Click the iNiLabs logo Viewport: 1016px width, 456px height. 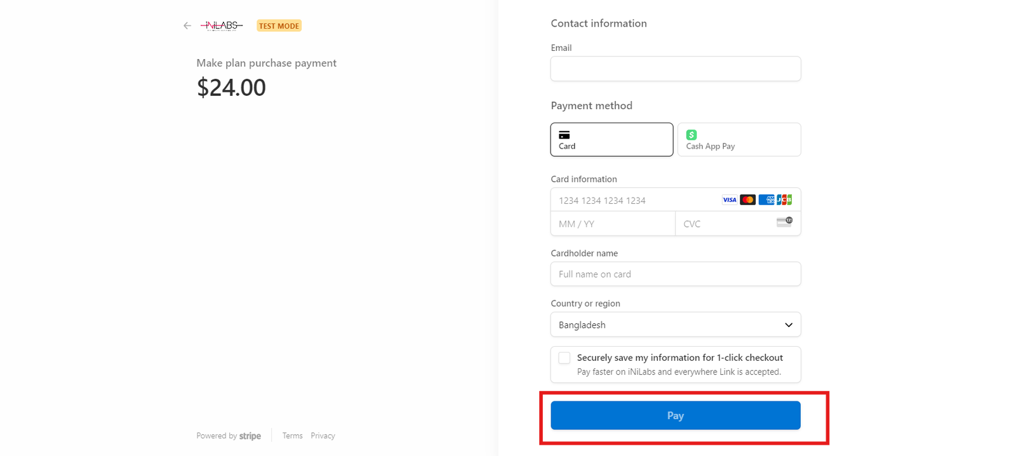222,25
